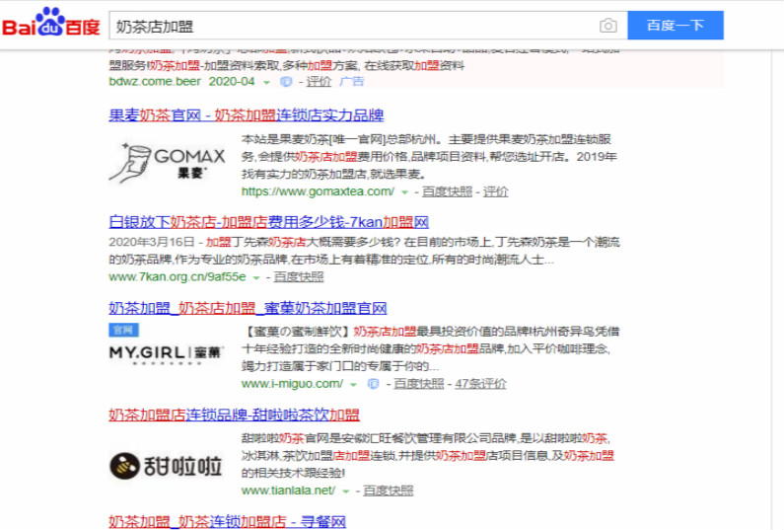Expand dropdown arrow after gomaxtea.com URL

click(404, 192)
